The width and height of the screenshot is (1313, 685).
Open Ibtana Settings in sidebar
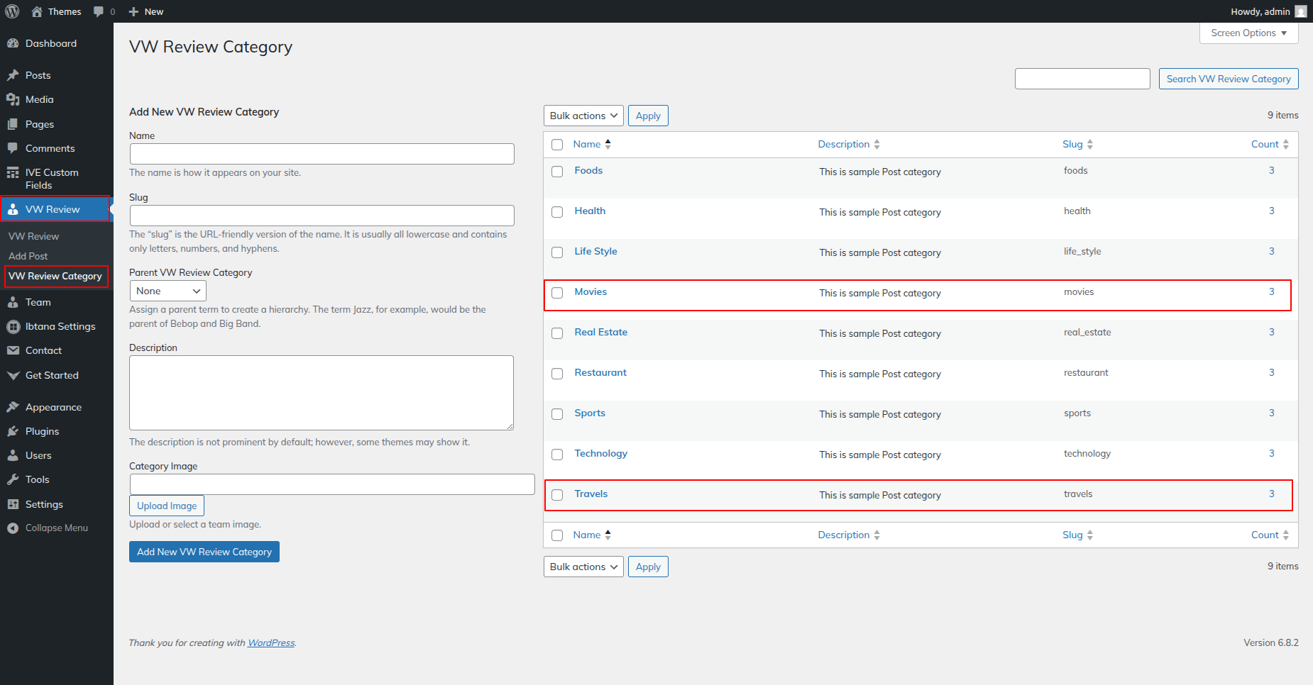pyautogui.click(x=60, y=326)
